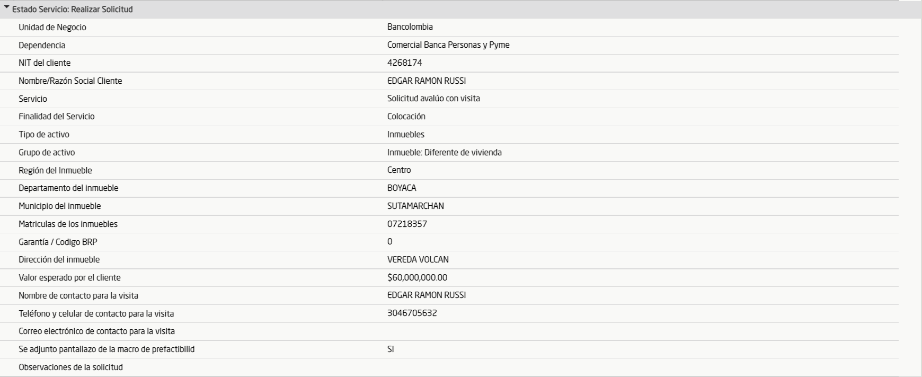Select the Colocación finalidad value
This screenshot has height=377, width=922.
tap(406, 117)
